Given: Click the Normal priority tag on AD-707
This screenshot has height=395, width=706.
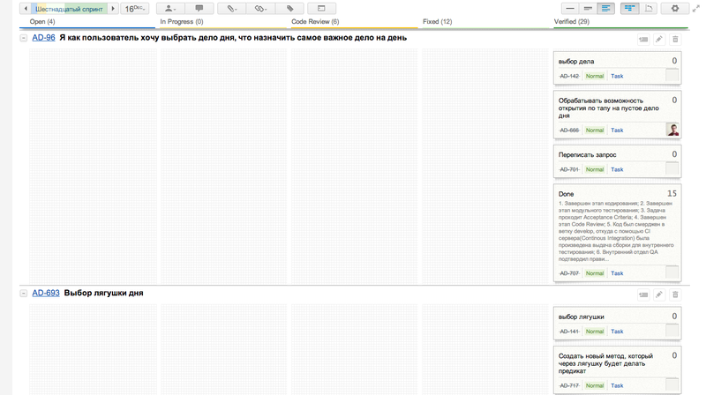Looking at the screenshot, I should click(594, 273).
